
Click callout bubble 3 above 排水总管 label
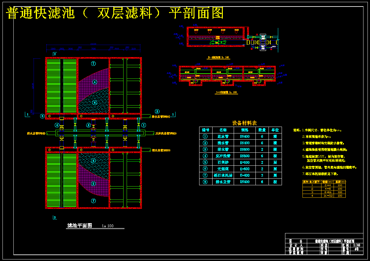coord(157,111)
